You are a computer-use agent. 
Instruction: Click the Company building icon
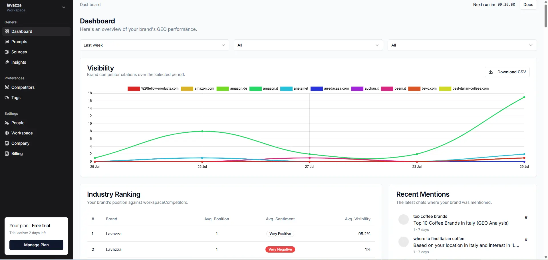click(7, 143)
